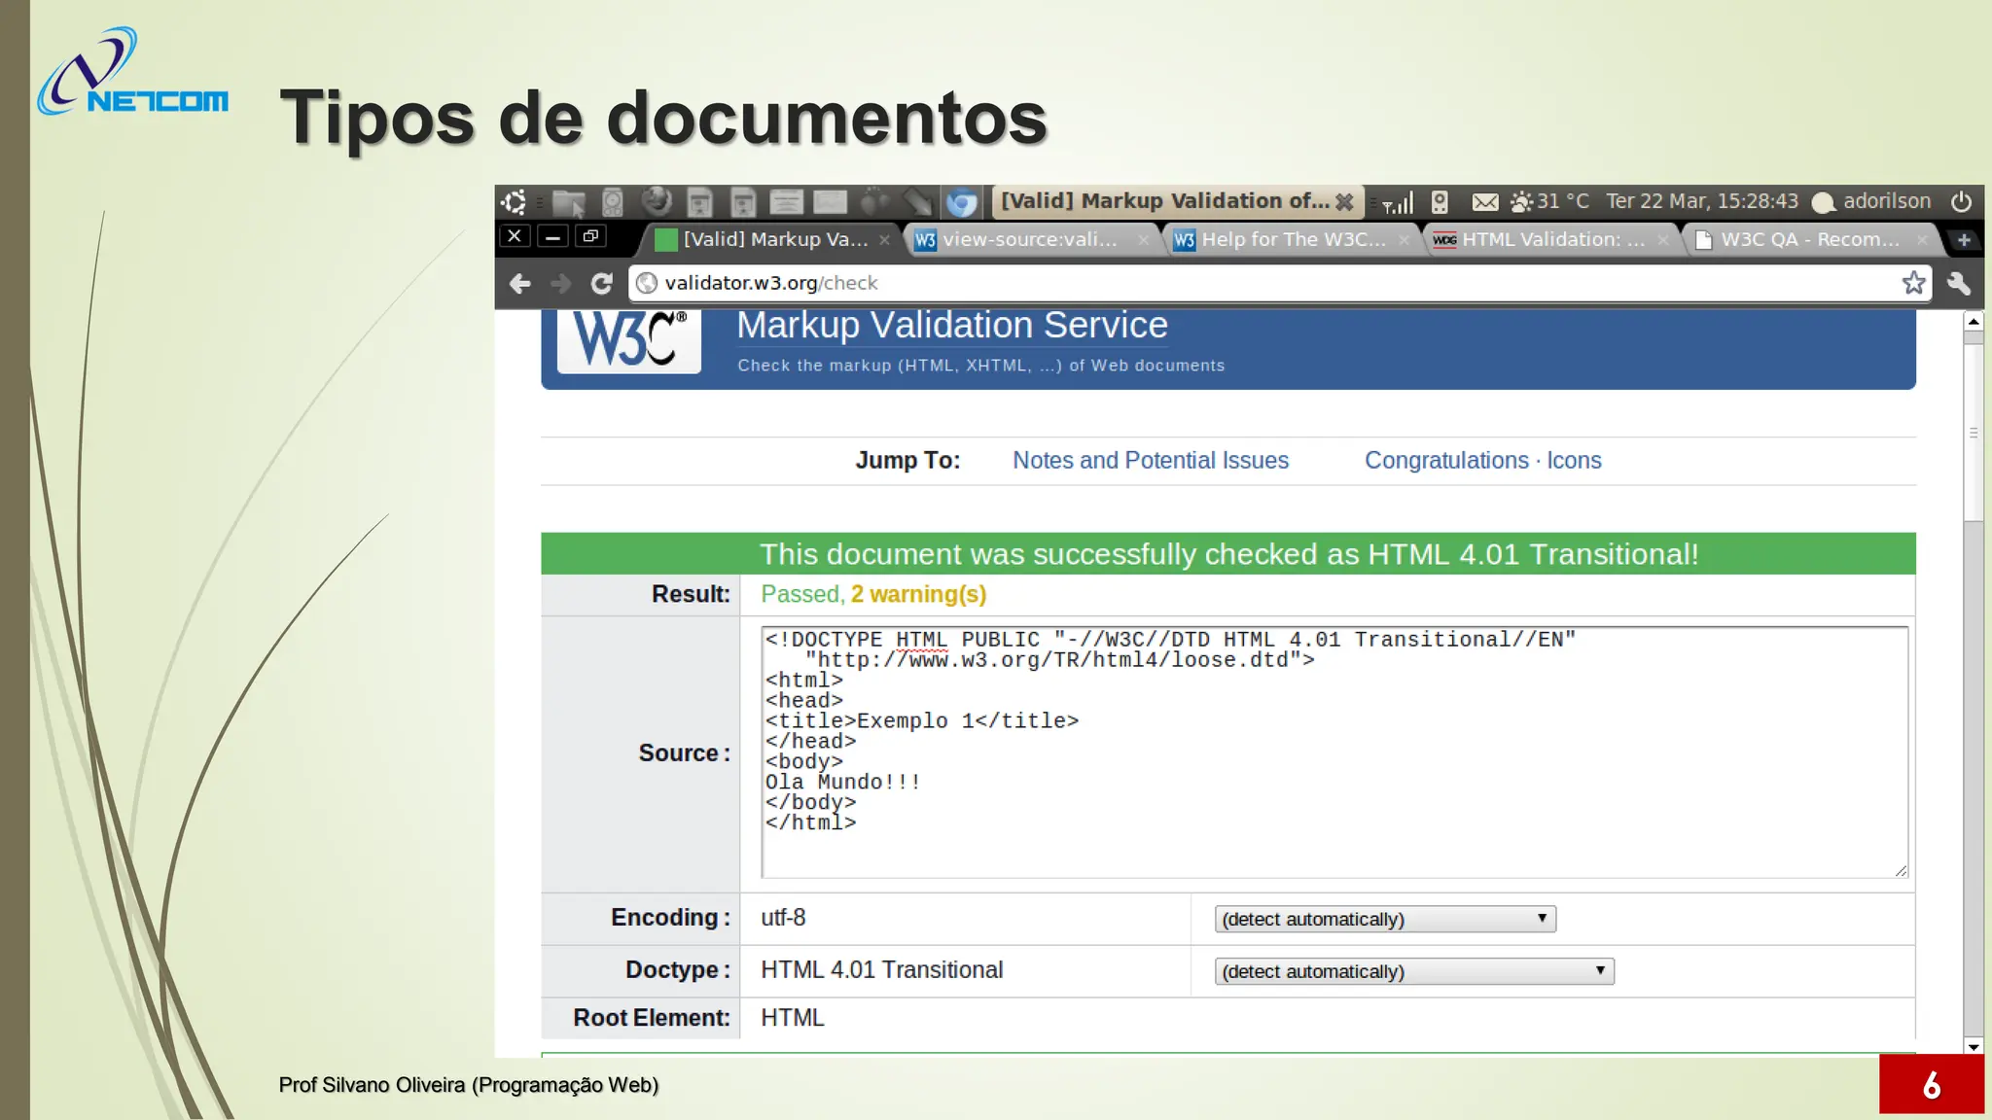Click the HTML 4.01 Transitional doctype value
This screenshot has width=1992, height=1120.
point(881,970)
